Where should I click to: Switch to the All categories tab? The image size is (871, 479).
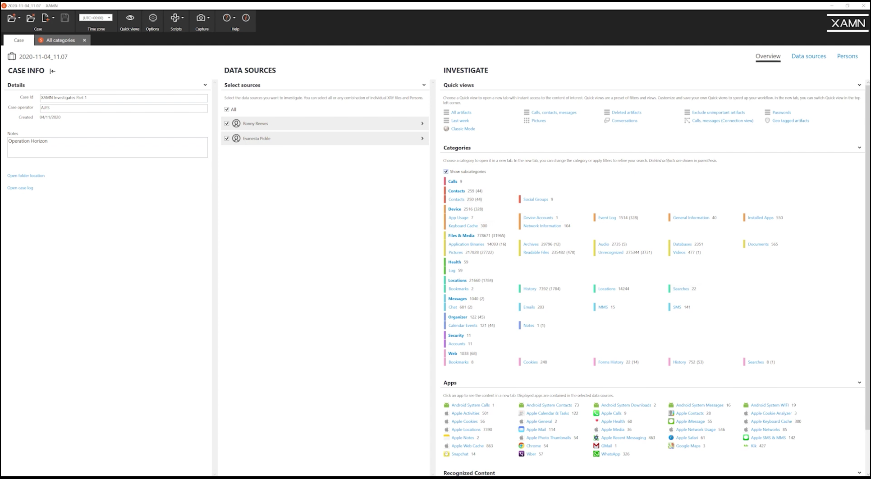coord(60,40)
